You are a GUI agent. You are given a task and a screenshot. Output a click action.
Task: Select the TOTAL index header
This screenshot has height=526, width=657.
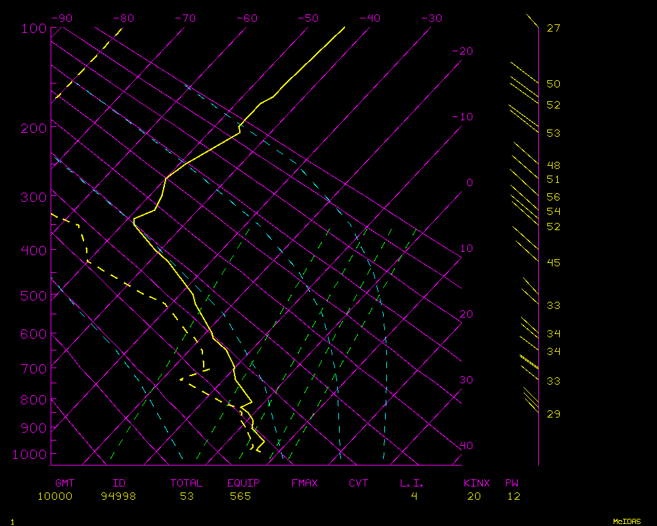(187, 483)
